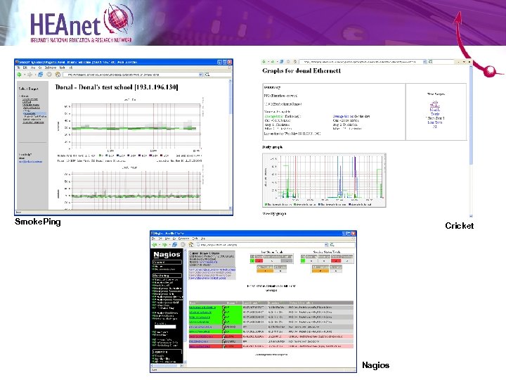Click highlighted target in SmokePing sidebar tree
The image size is (506, 380).
[35, 114]
